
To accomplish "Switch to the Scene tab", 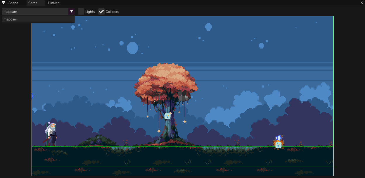I will click(13, 3).
